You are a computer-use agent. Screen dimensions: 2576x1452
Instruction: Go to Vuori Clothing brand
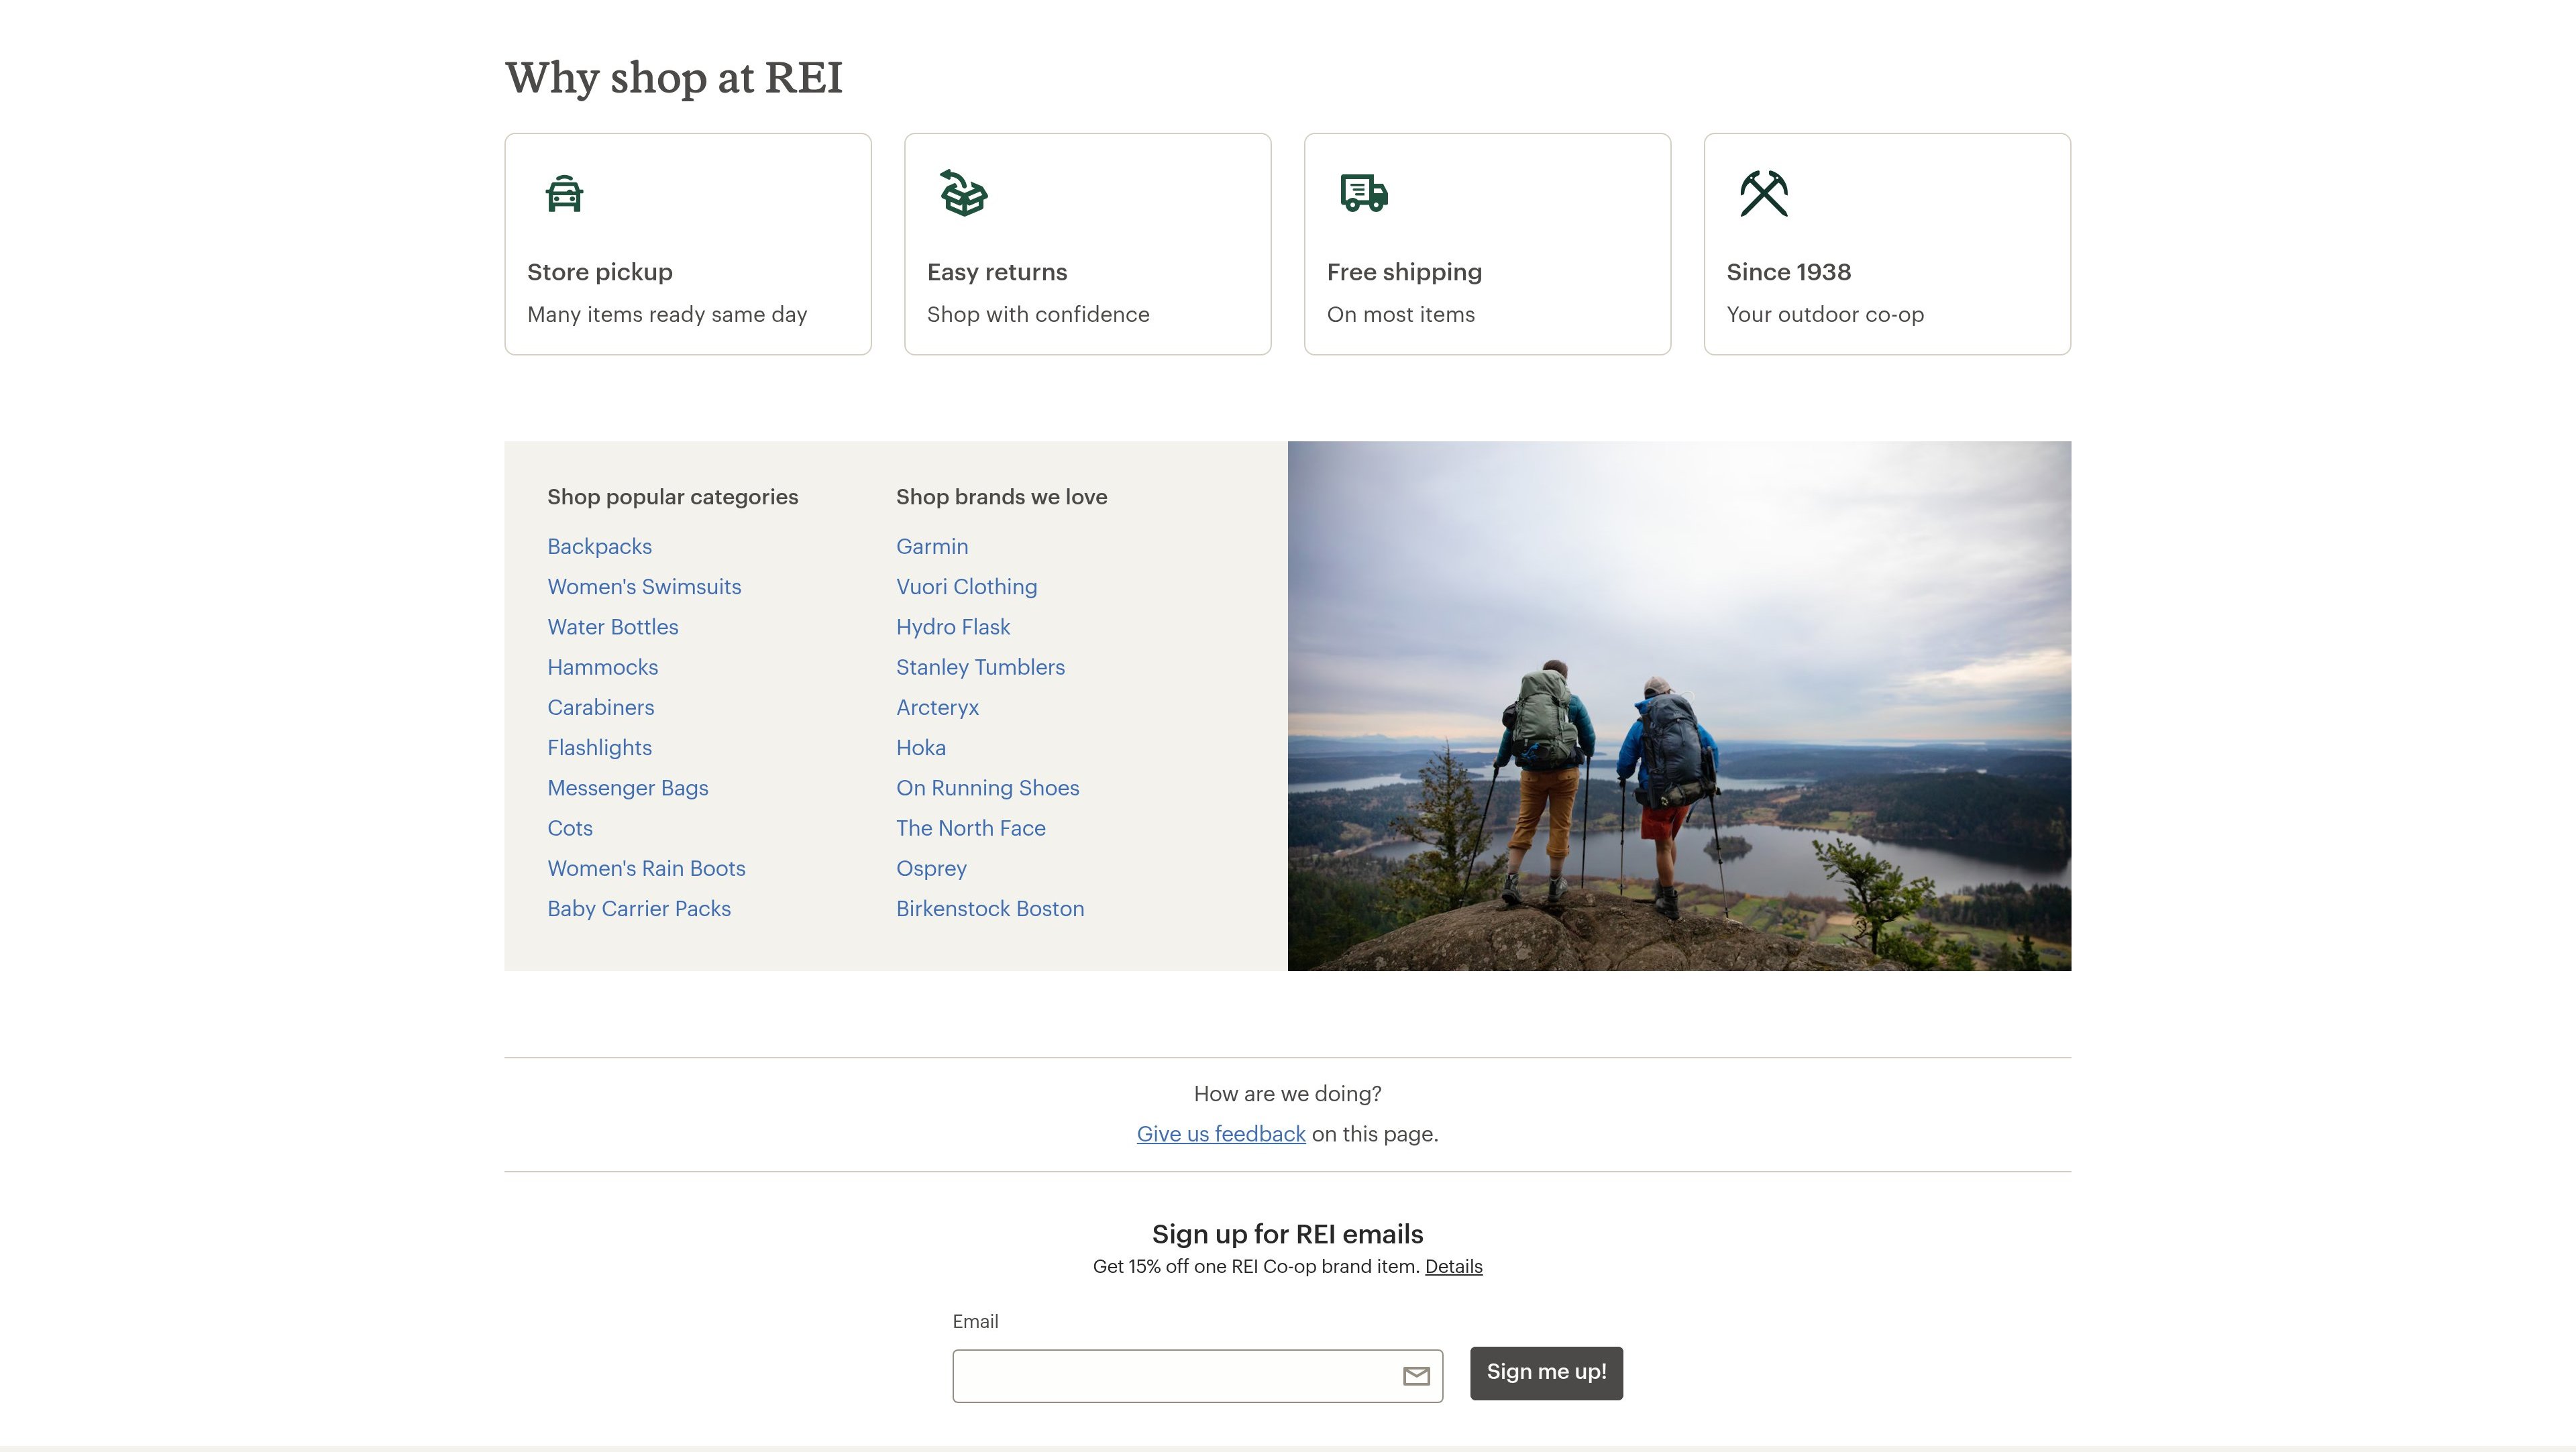(x=967, y=587)
